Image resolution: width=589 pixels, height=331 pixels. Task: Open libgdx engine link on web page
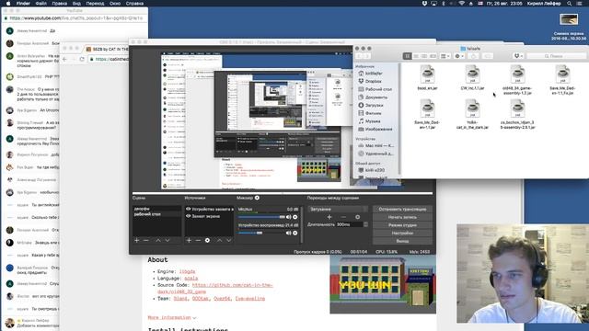(187, 271)
